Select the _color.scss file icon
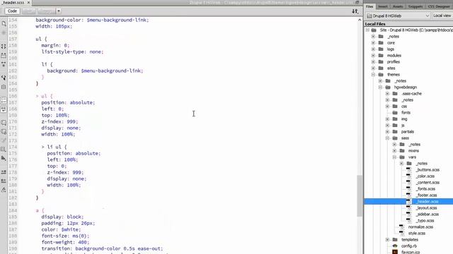The height and width of the screenshot is (254, 453). [409, 176]
